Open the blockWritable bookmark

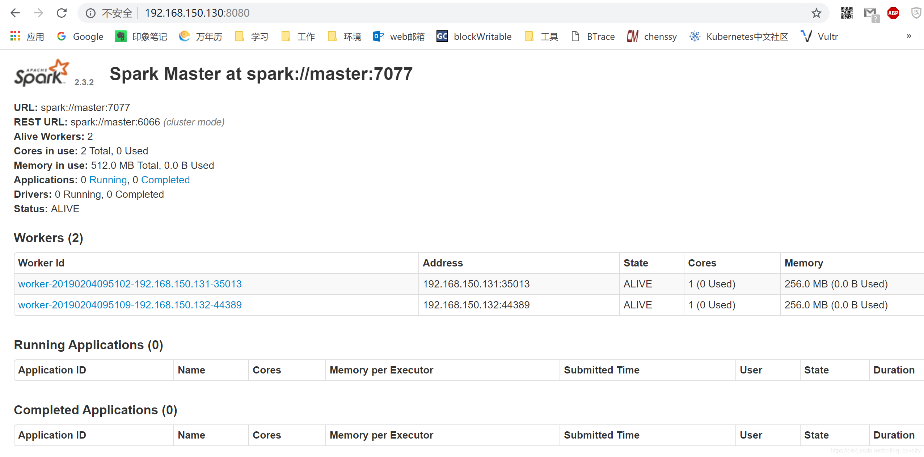[474, 37]
